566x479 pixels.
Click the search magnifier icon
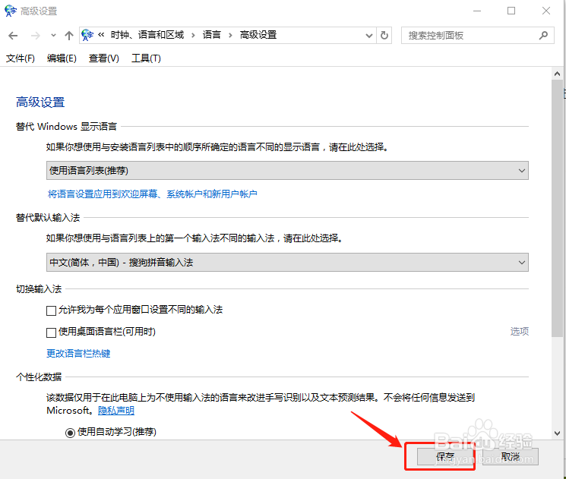coord(543,36)
